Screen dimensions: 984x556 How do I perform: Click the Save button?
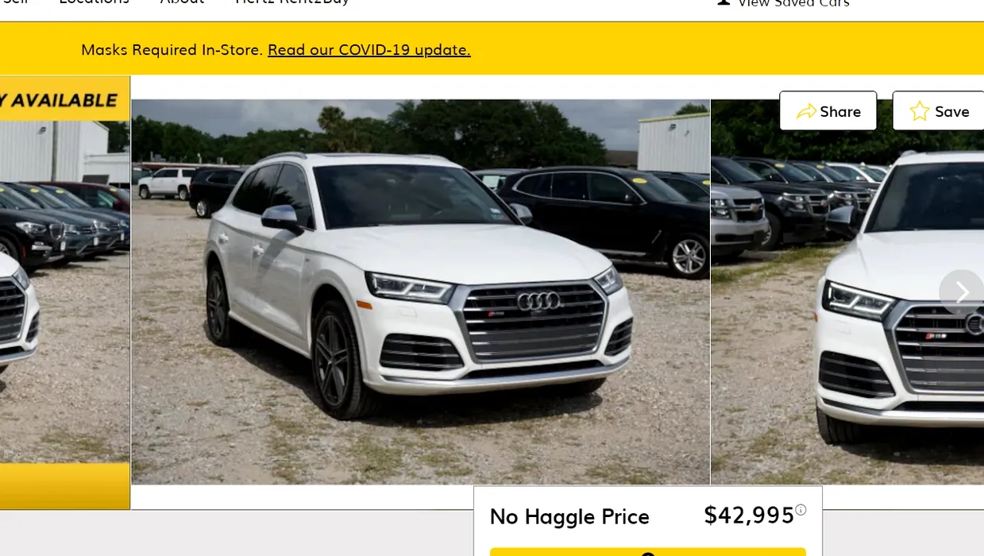(x=938, y=110)
